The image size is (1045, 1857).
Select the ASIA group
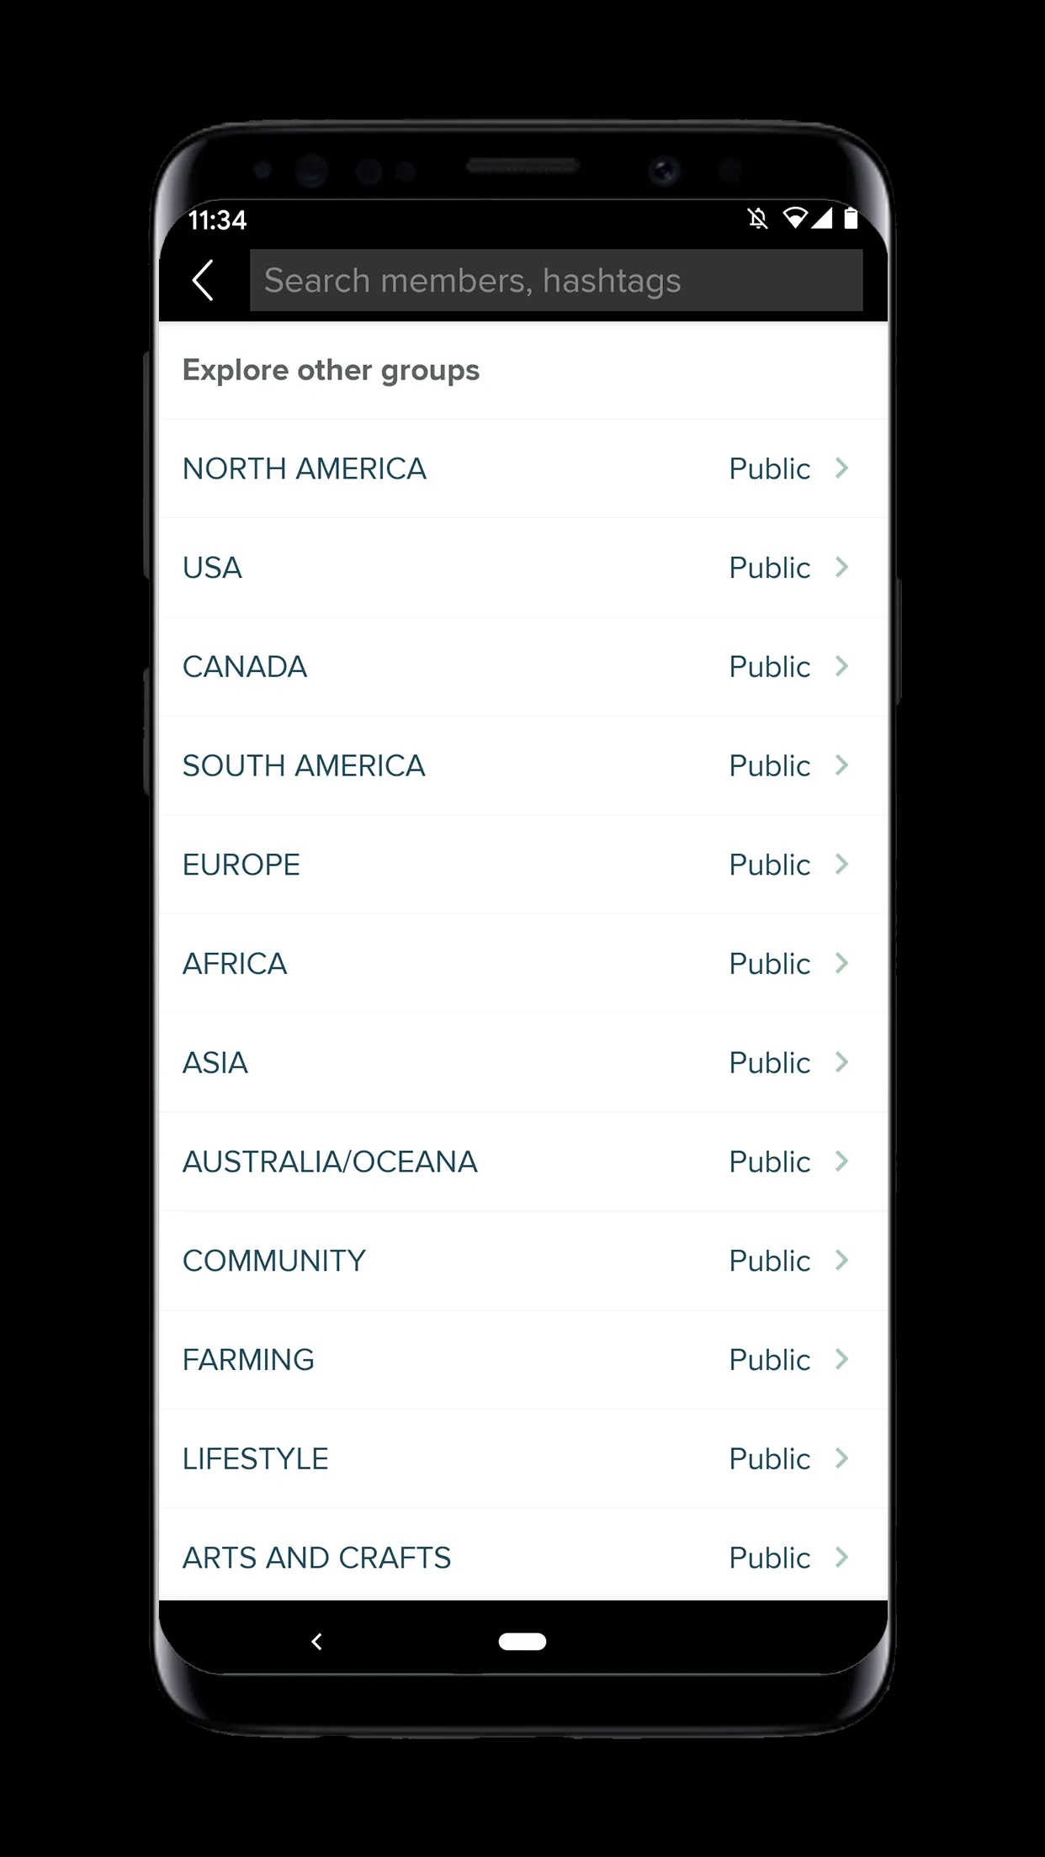522,1063
